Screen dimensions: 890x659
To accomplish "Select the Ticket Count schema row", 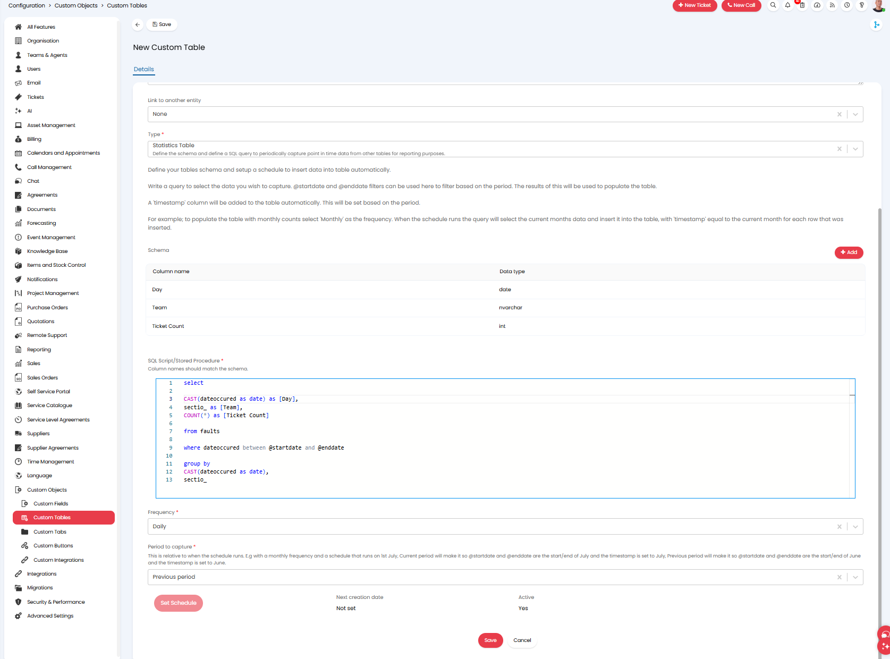I will point(168,326).
